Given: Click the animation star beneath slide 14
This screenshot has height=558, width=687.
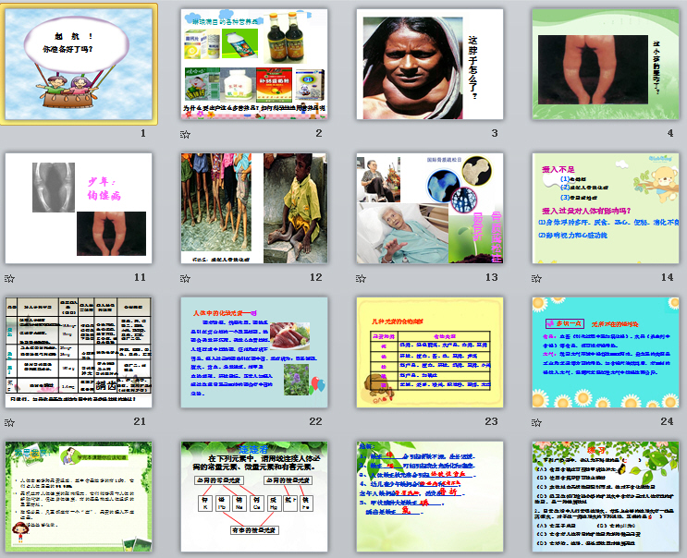Looking at the screenshot, I should point(537,278).
